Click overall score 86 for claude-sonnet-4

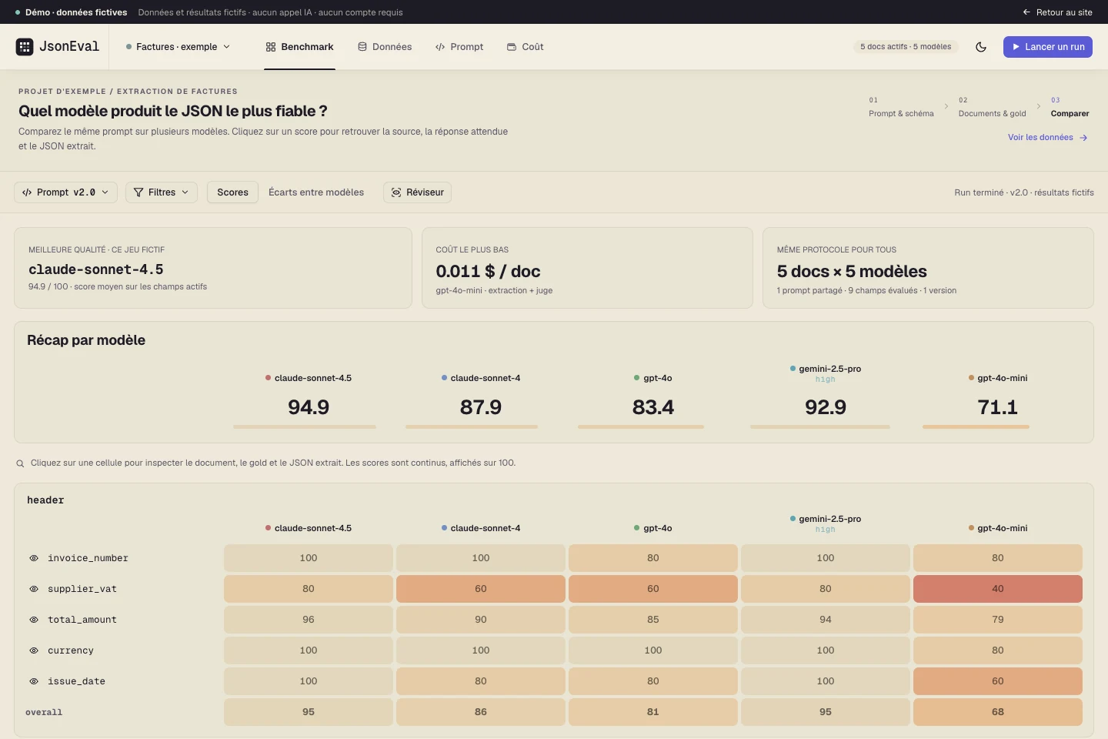coord(481,712)
